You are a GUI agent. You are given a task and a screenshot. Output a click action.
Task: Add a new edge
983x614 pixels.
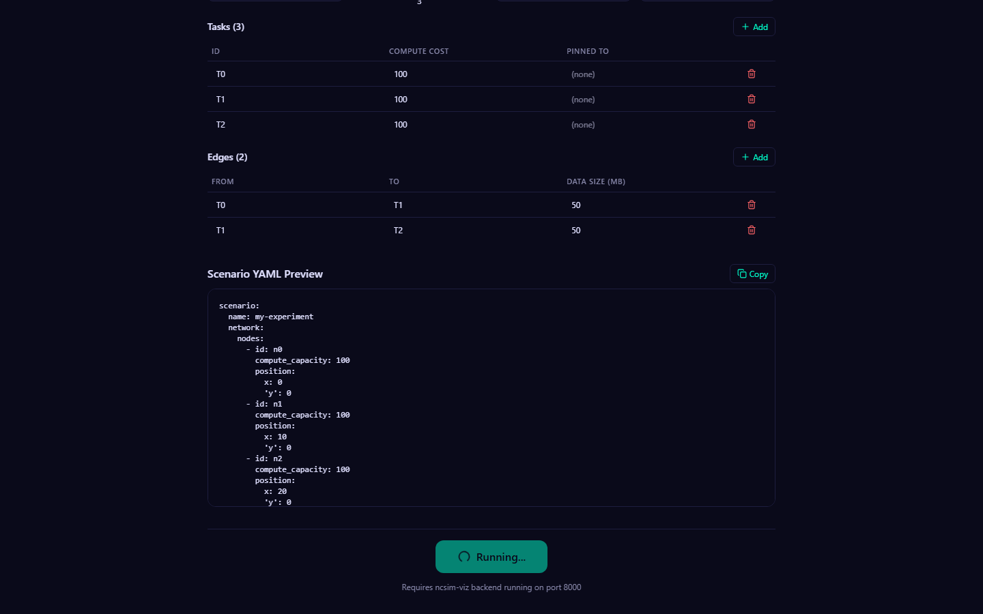754,157
